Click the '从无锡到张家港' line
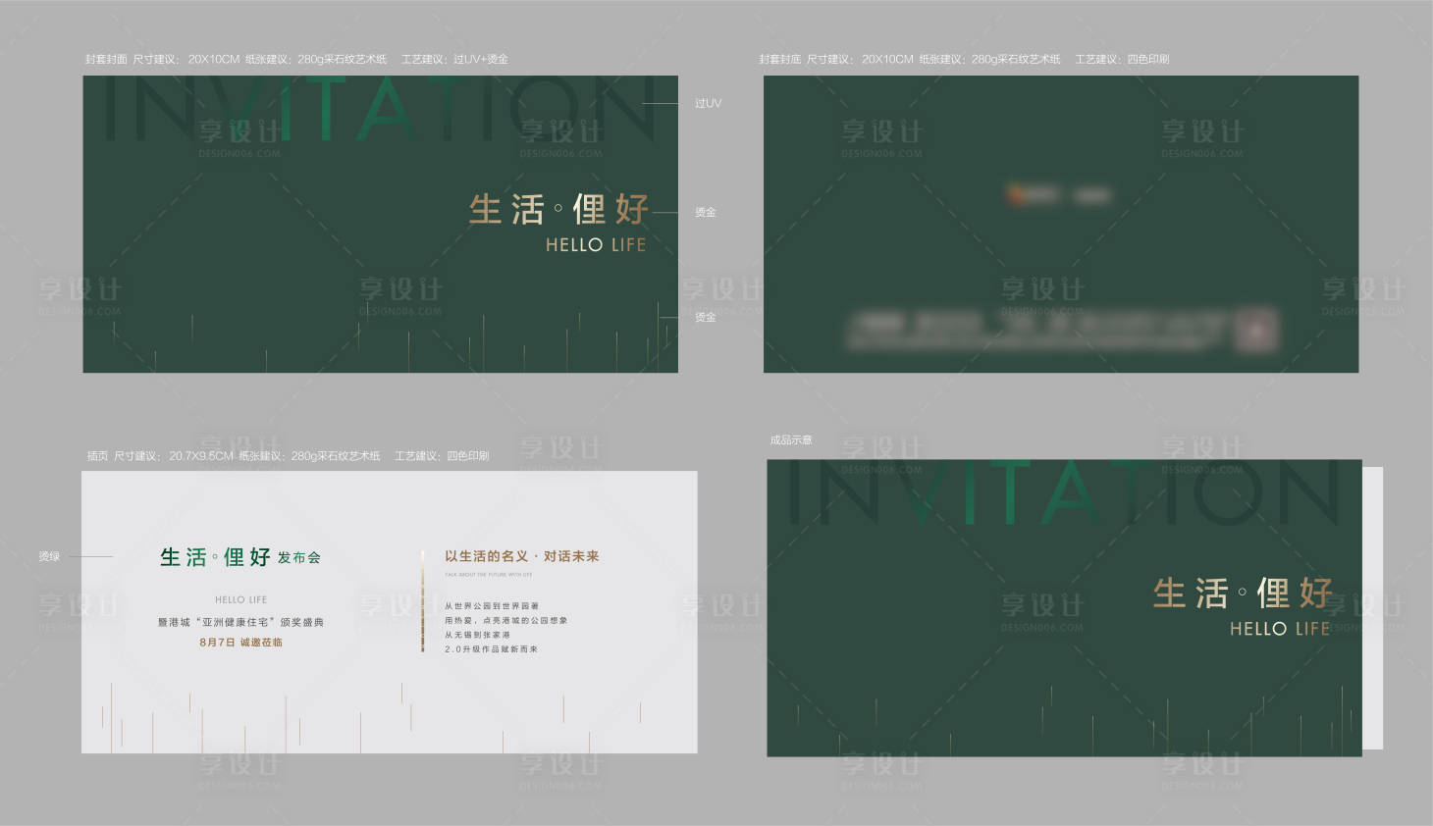Screen dimensions: 1433x826 coord(477,635)
